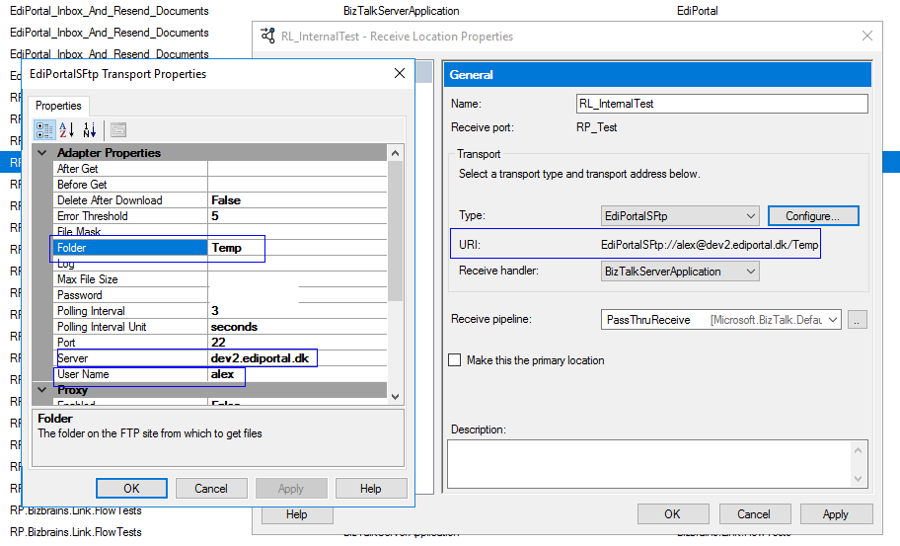Switch property grid to Categorized view

point(44,129)
